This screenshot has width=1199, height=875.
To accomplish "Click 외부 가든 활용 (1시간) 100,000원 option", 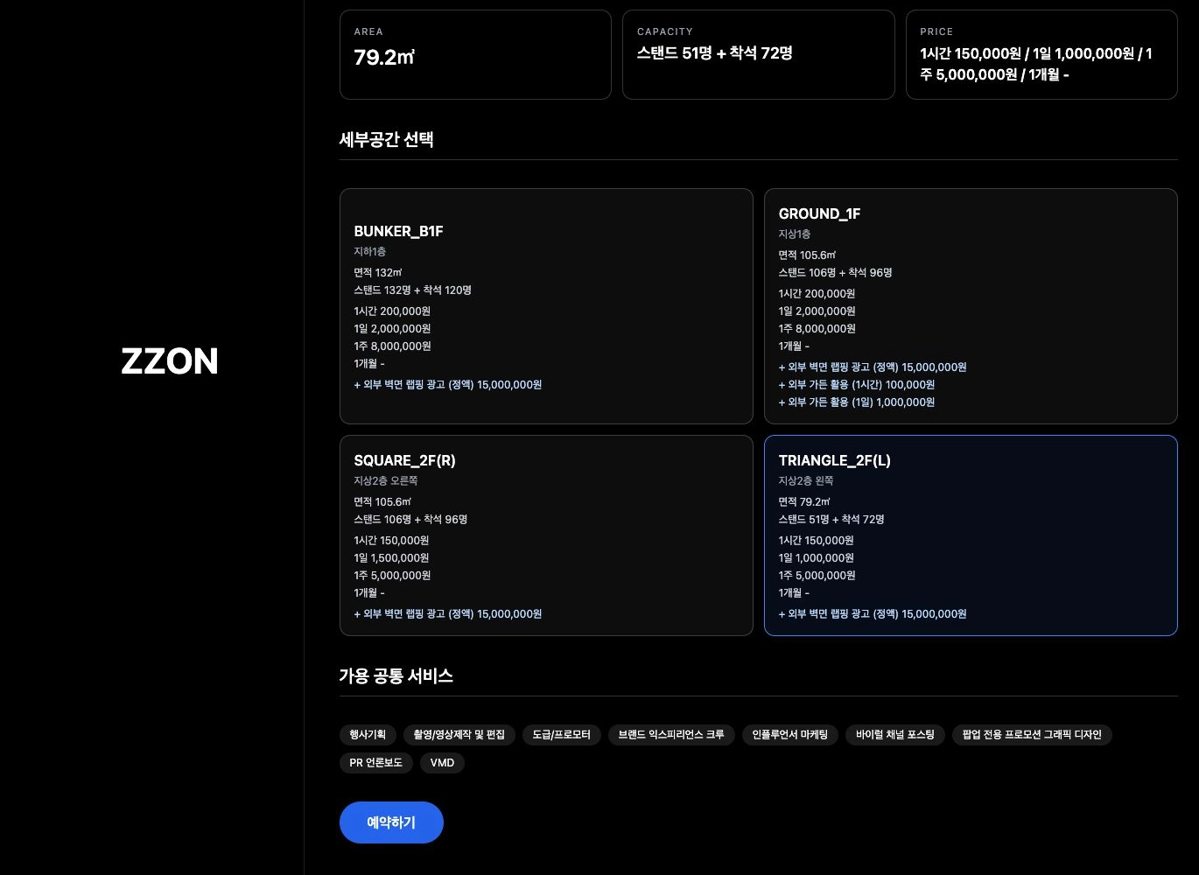I will pyautogui.click(x=857, y=385).
